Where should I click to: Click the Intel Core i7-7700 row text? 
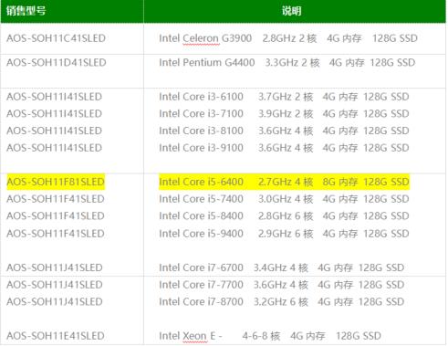click(x=281, y=285)
